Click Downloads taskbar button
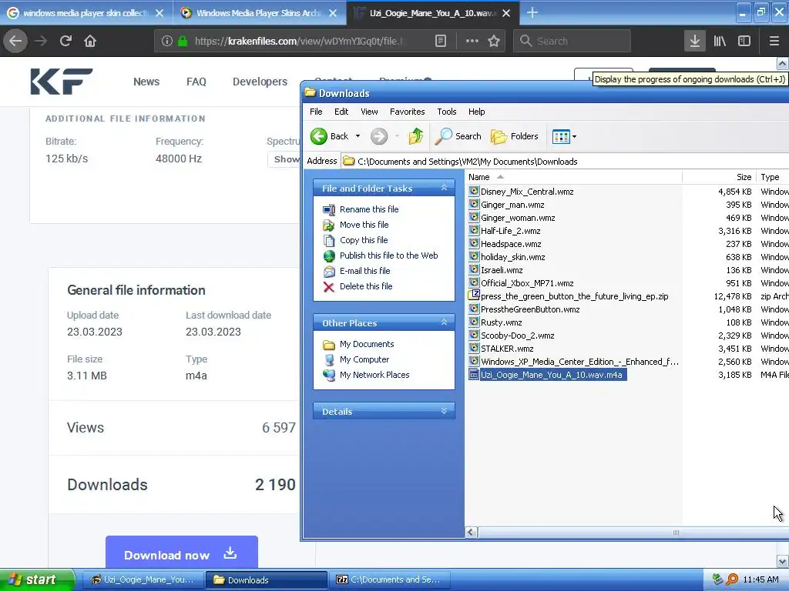 click(267, 579)
